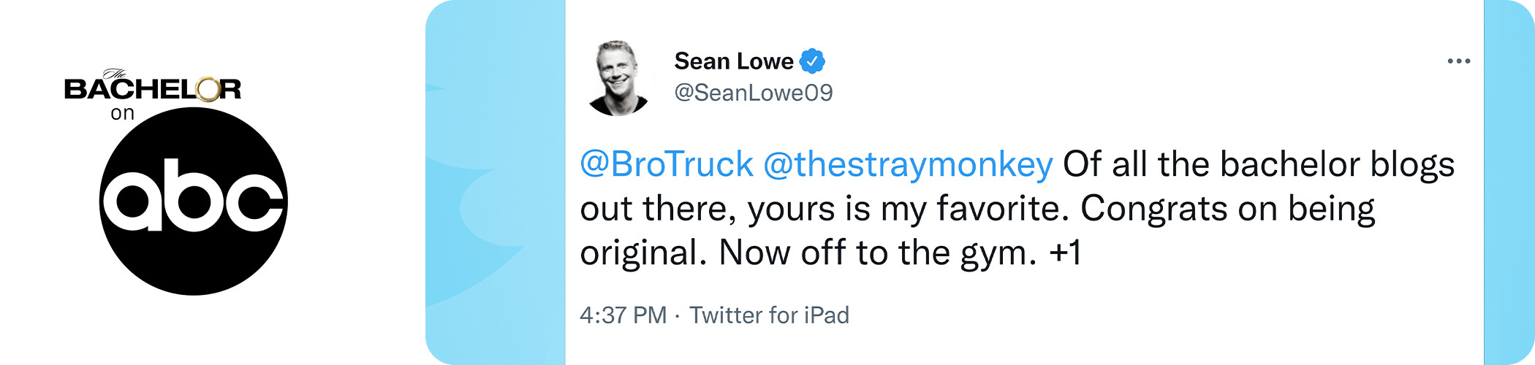Click the tweet text "Now off to the gym"
The height and width of the screenshot is (365, 1535).
877,253
